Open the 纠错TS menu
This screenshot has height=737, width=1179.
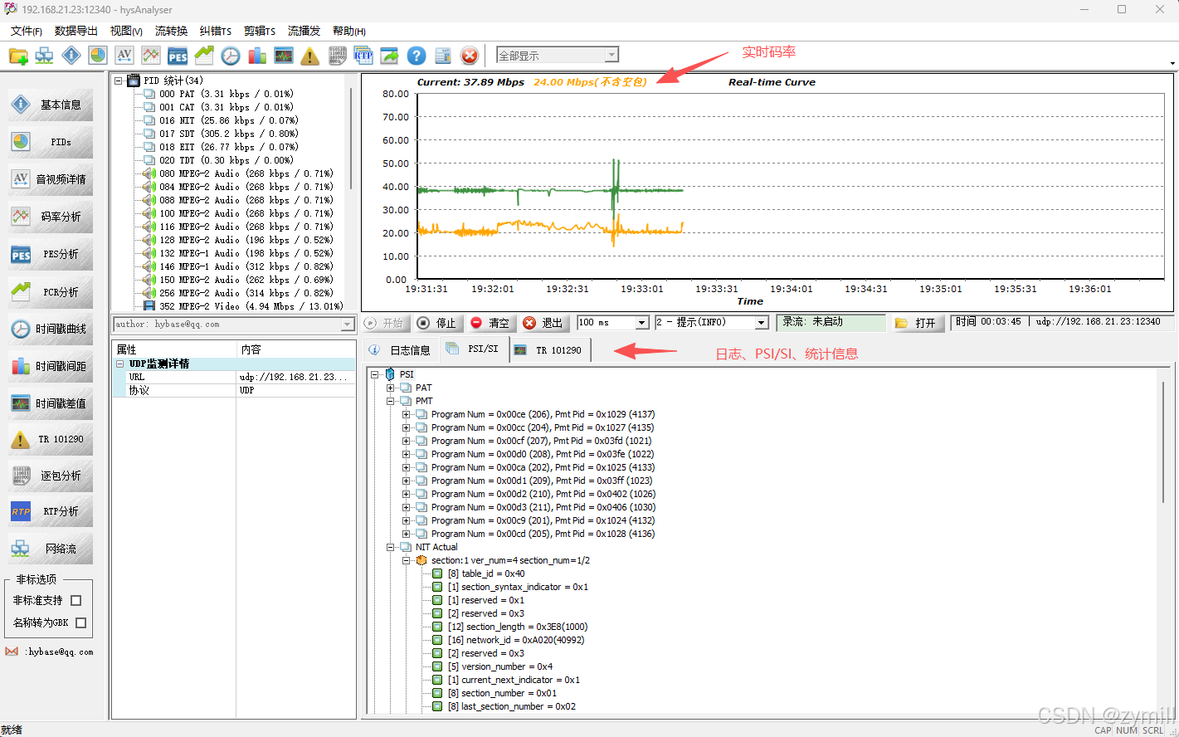[x=216, y=31]
